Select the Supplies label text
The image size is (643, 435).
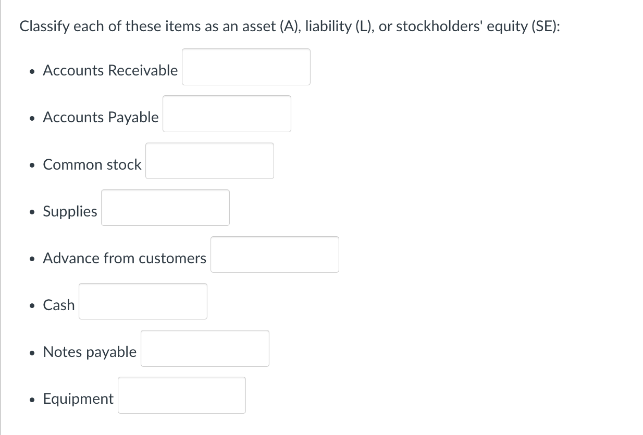click(x=70, y=211)
